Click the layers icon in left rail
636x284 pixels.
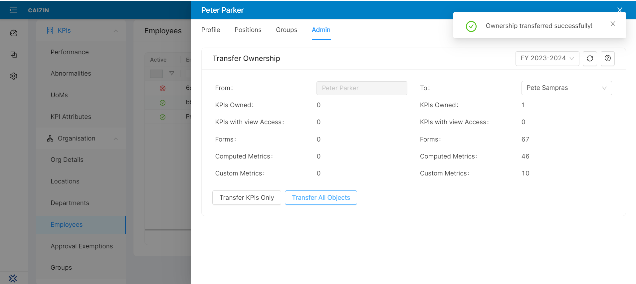14,55
